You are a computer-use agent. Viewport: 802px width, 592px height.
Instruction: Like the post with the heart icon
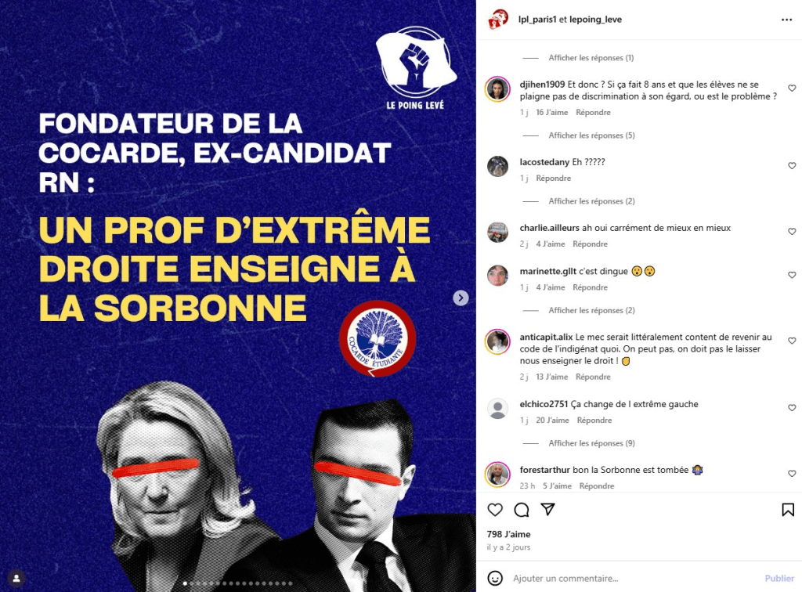click(495, 509)
